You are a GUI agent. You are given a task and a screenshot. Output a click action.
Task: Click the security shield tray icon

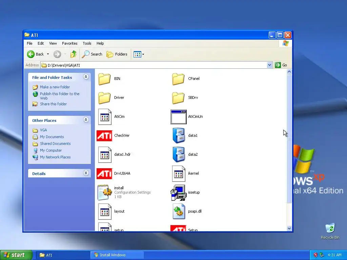pyautogui.click(x=315, y=255)
